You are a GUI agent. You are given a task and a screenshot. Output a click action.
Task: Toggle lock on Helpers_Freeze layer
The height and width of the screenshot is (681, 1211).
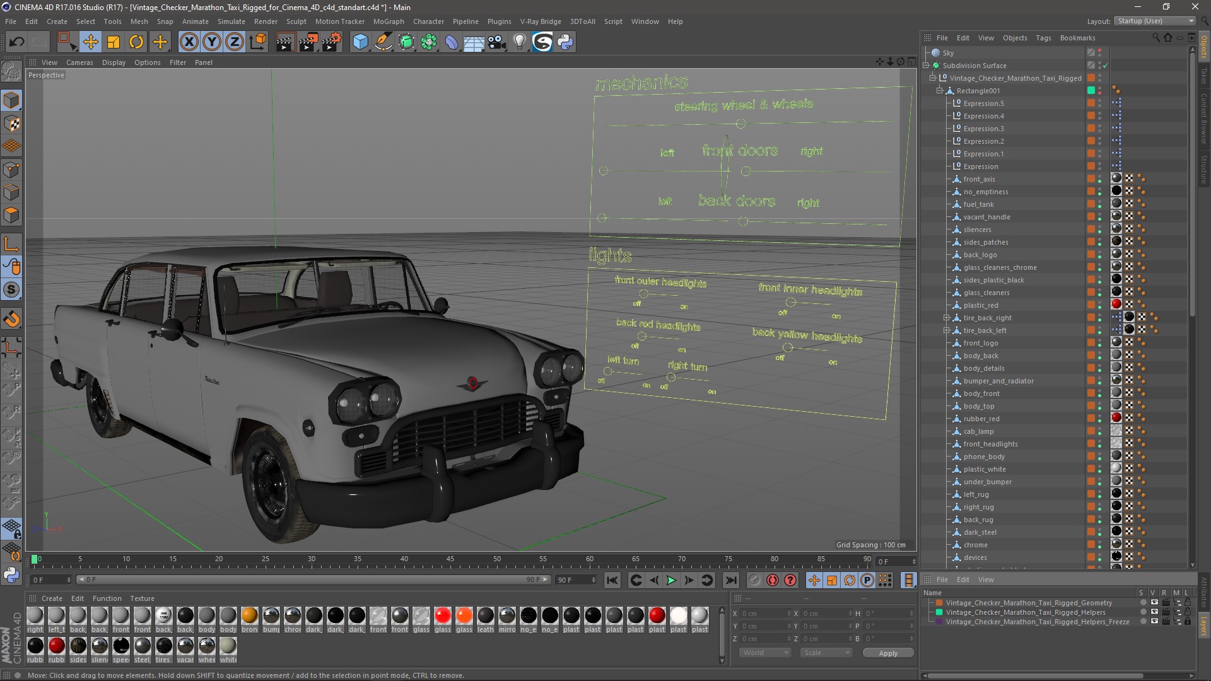tap(1188, 622)
